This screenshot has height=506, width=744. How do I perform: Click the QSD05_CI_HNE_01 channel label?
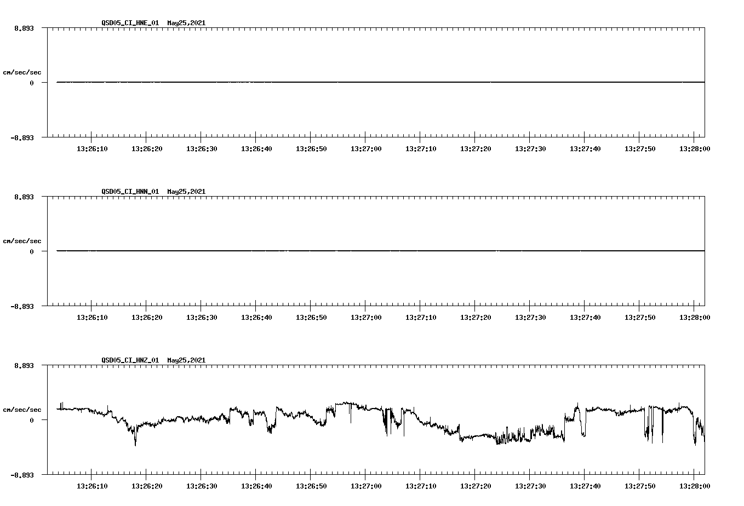coord(130,24)
